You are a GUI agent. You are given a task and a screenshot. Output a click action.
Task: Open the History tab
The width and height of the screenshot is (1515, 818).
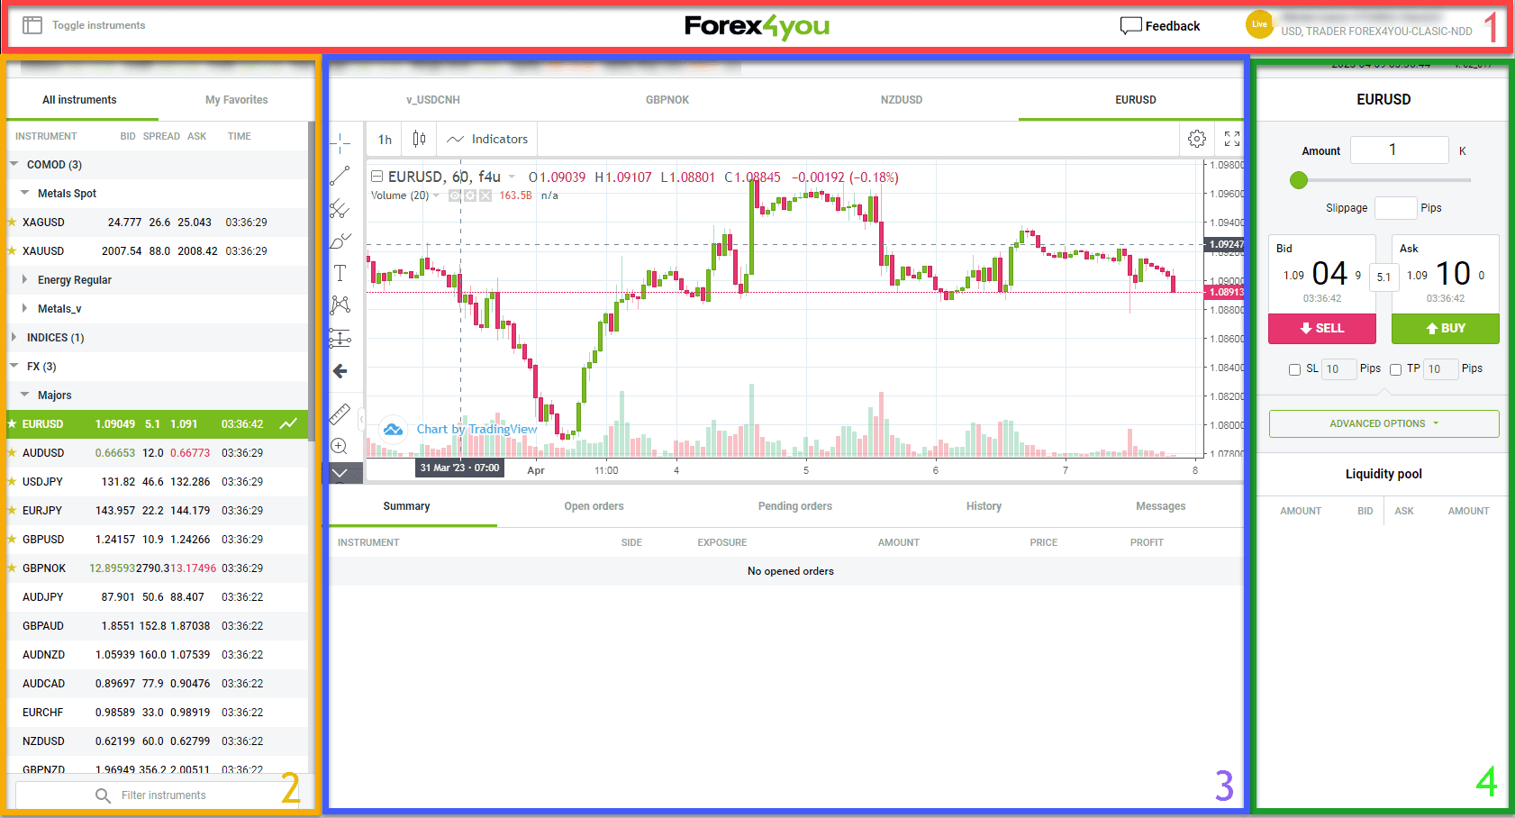(x=984, y=506)
